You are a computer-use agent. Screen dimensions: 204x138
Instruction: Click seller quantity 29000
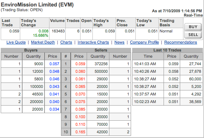coord(102,79)
